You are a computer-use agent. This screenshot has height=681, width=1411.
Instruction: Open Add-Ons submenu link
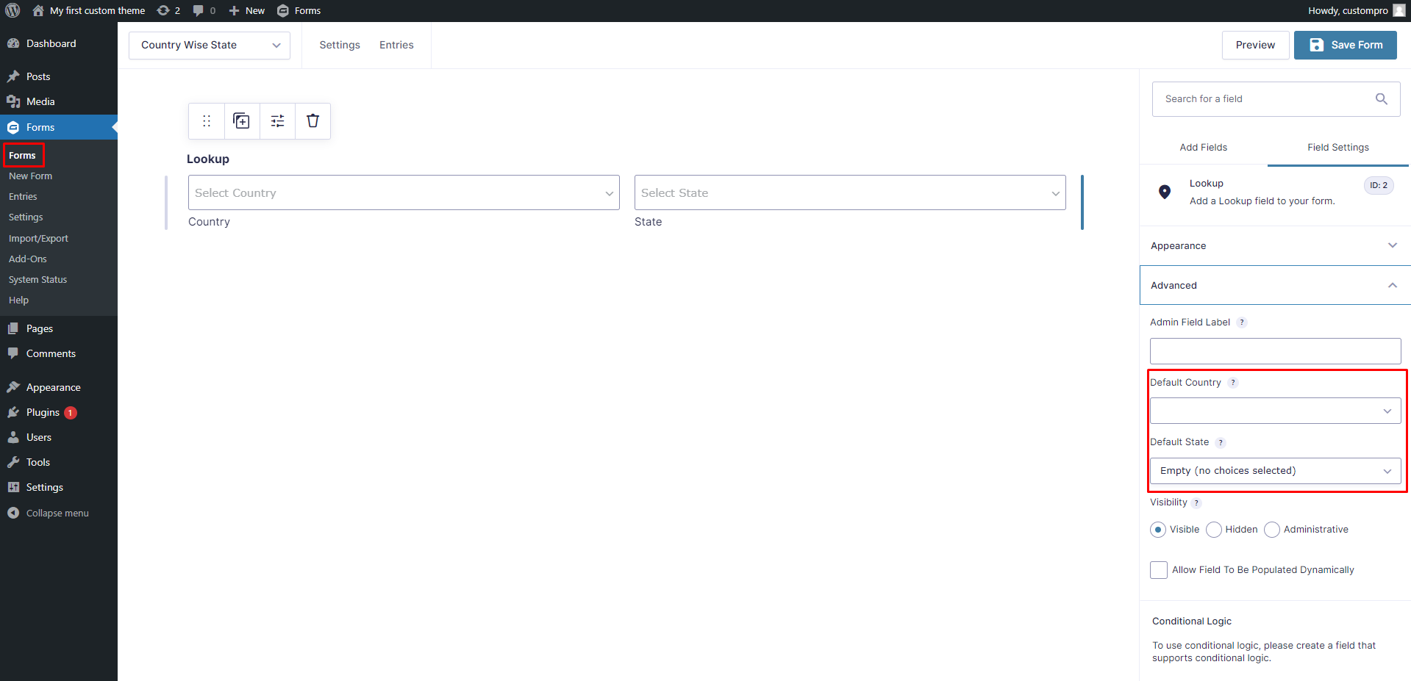(28, 259)
